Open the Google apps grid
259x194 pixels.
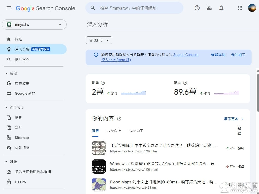point(240,8)
